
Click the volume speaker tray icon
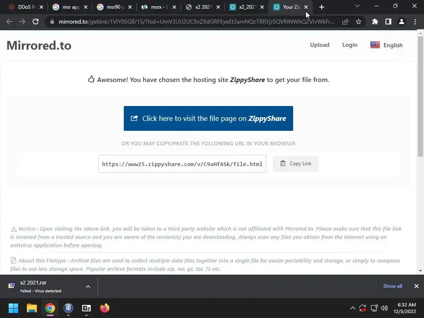point(384,308)
